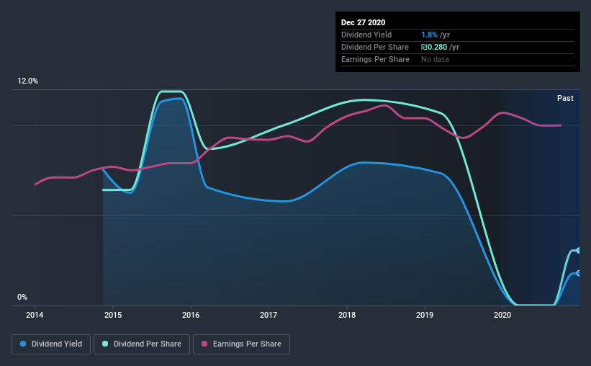The image size is (591, 366).
Task: Click the 2016 x-axis label
Action: click(x=191, y=315)
